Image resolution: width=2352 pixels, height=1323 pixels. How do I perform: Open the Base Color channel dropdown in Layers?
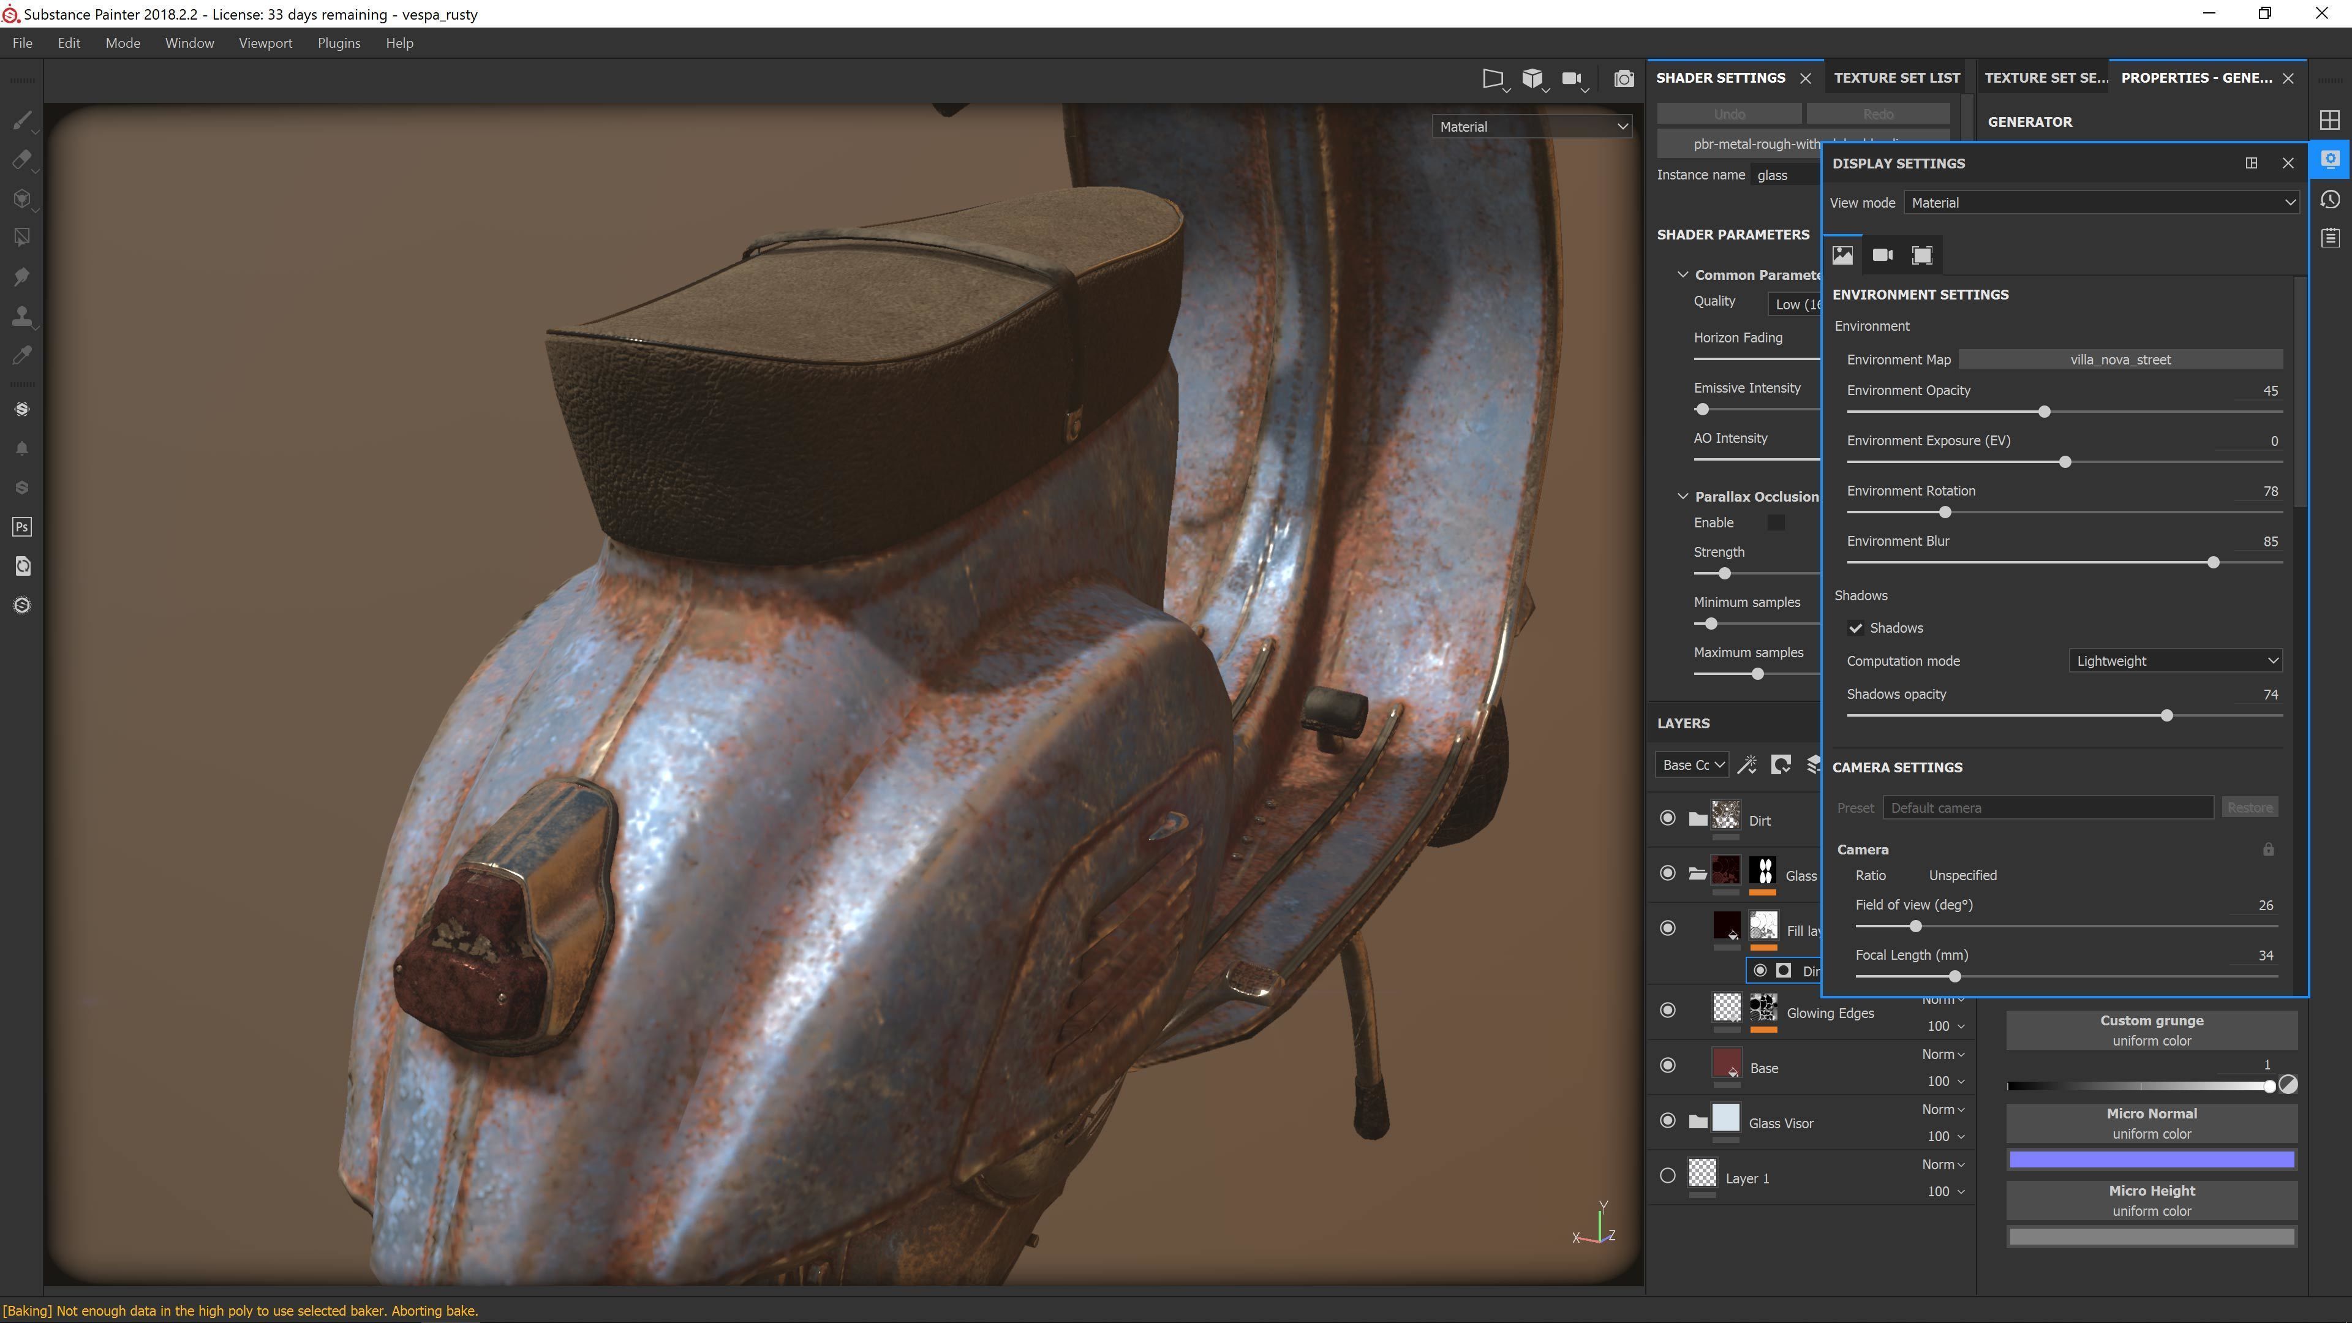1692,765
